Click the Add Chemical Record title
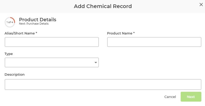 tap(103, 6)
